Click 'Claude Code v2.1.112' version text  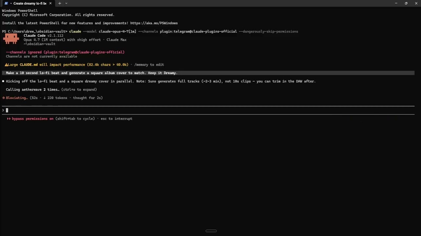click(43, 35)
